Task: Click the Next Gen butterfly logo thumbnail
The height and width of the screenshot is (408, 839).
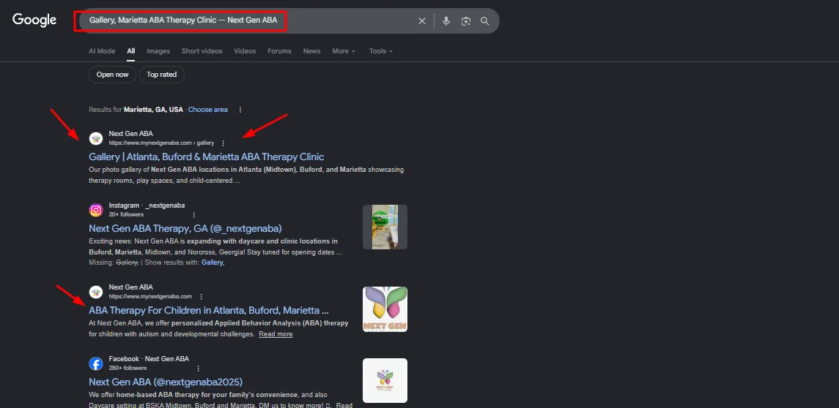Action: click(x=385, y=309)
